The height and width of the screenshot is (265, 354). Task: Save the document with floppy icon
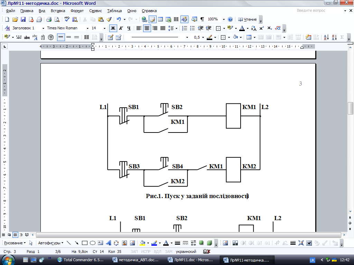coord(23,19)
